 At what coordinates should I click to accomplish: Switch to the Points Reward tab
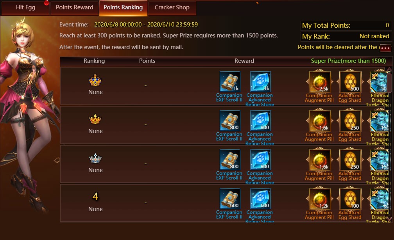[74, 8]
